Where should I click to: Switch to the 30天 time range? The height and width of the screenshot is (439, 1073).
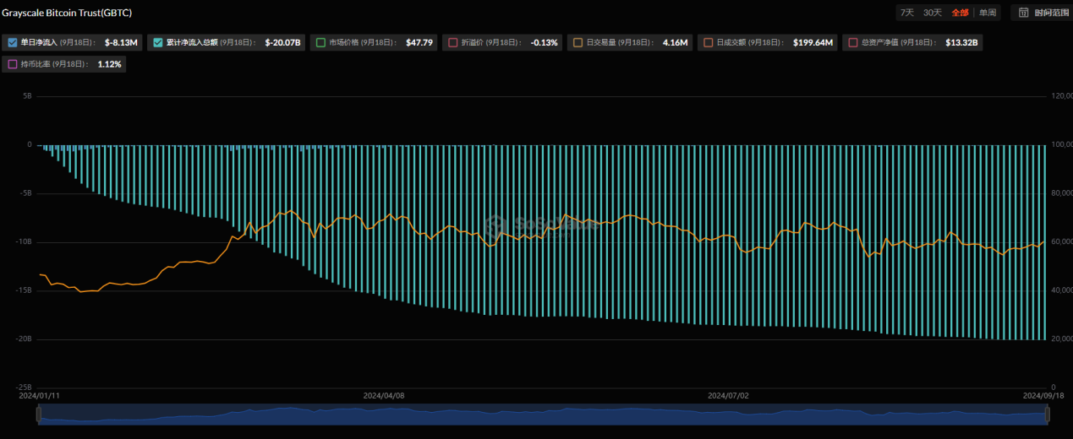pyautogui.click(x=932, y=13)
